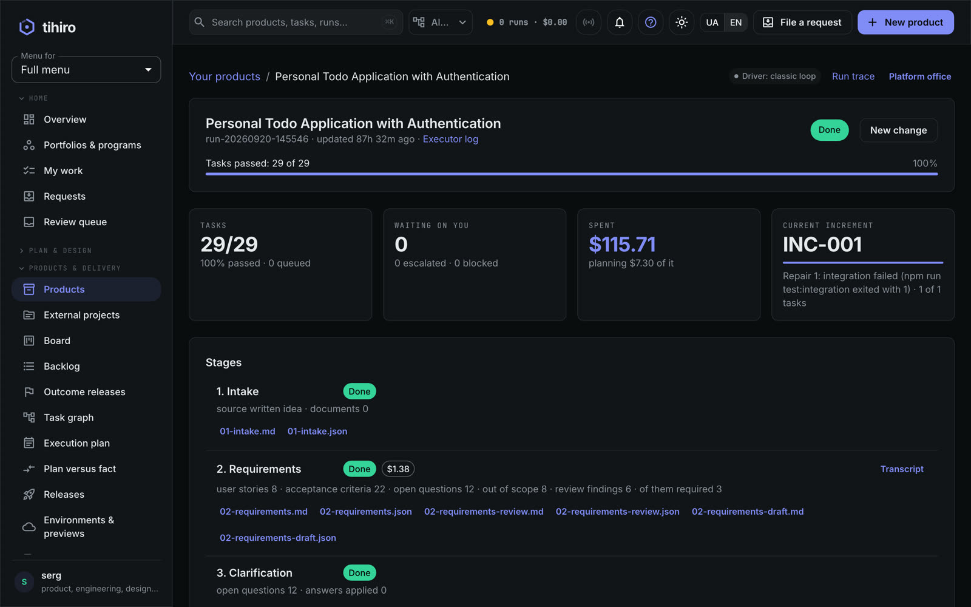Click the $115.71 spent value
The image size is (971, 607).
pos(622,245)
